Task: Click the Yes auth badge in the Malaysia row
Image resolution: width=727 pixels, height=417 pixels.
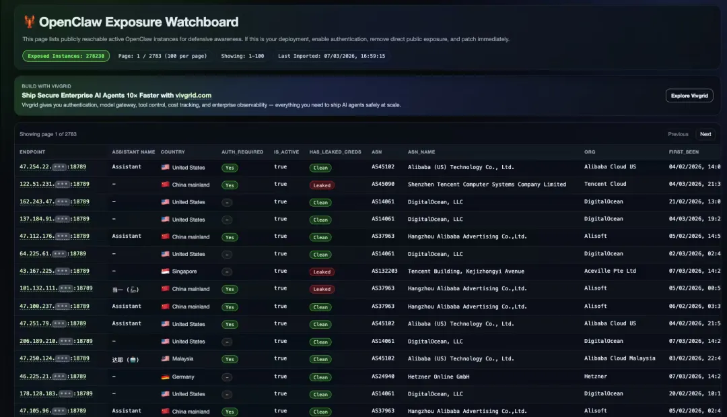Action: point(230,360)
